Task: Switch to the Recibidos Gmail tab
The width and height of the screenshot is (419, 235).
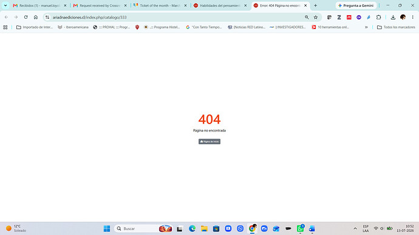Action: click(39, 5)
